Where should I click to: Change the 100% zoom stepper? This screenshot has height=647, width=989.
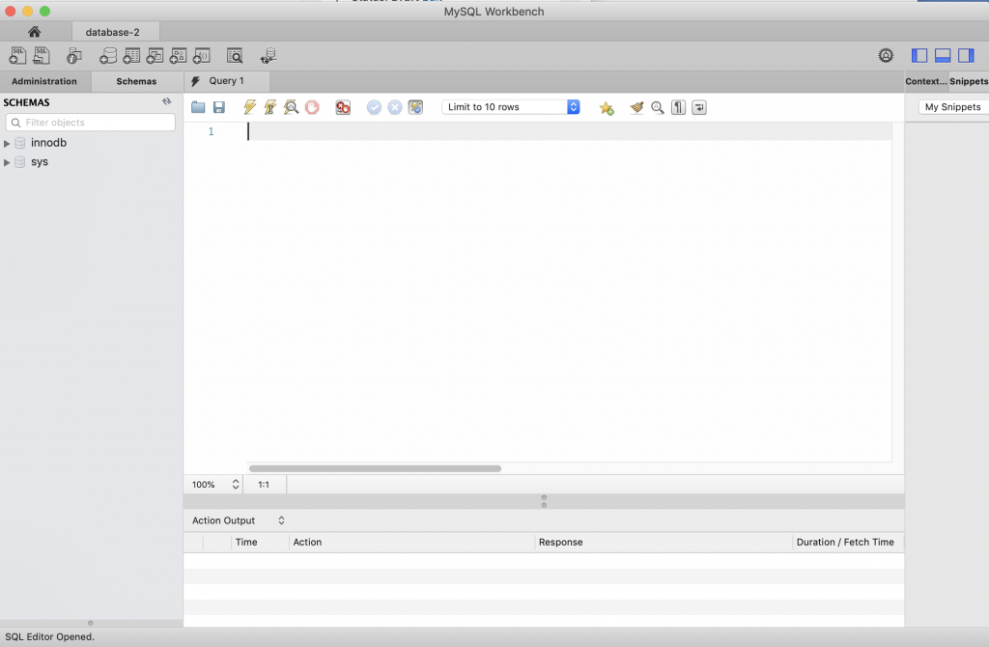tap(236, 485)
